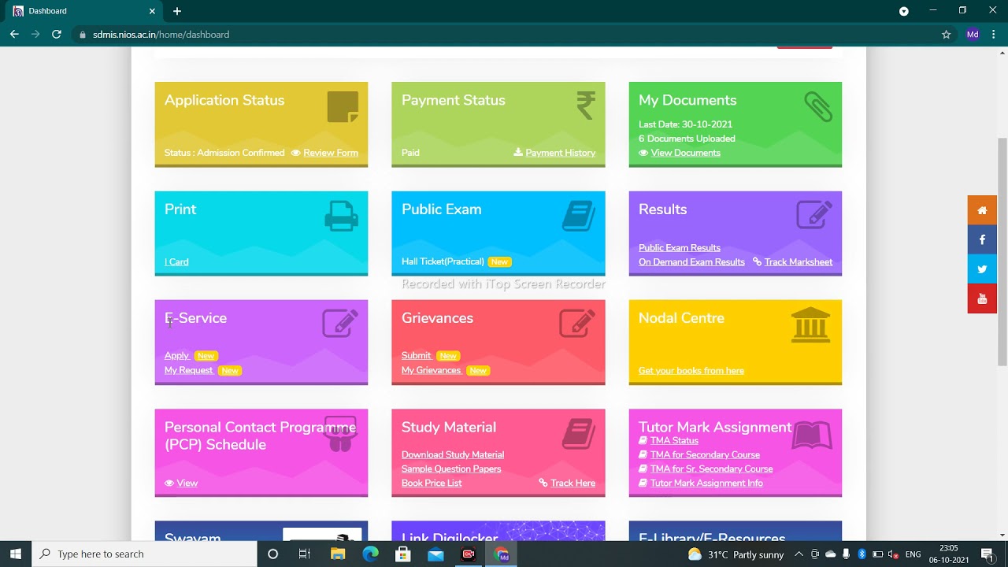Open Hall Ticket(Practical) in Public Exam
This screenshot has width=1008, height=567.
click(443, 261)
